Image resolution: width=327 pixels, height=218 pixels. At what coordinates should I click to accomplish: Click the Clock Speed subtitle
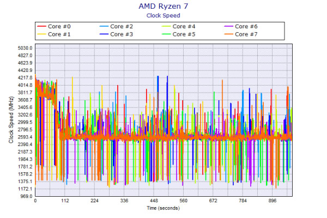163,16
